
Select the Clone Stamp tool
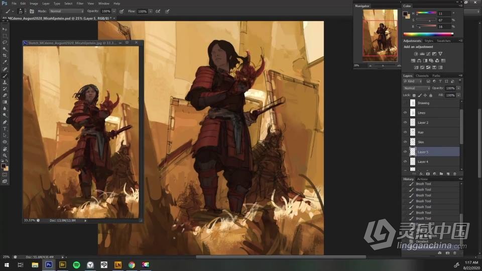point(5,82)
